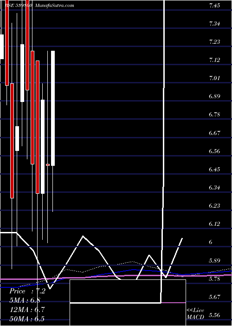Click the 6.23 price axis label

click(x=214, y=206)
